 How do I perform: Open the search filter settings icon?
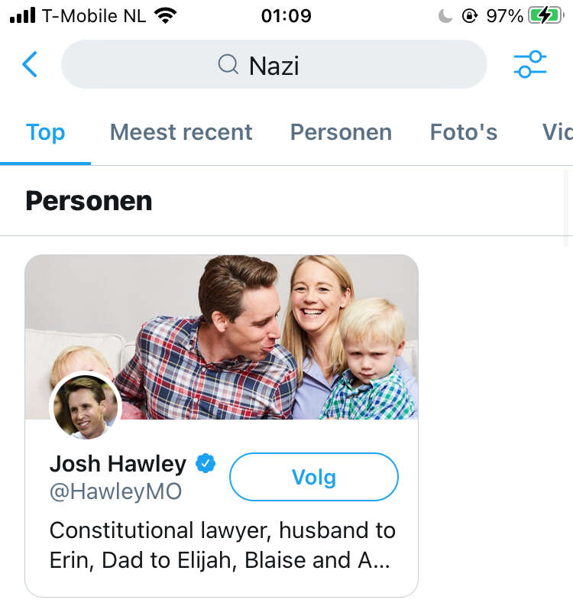click(x=530, y=64)
